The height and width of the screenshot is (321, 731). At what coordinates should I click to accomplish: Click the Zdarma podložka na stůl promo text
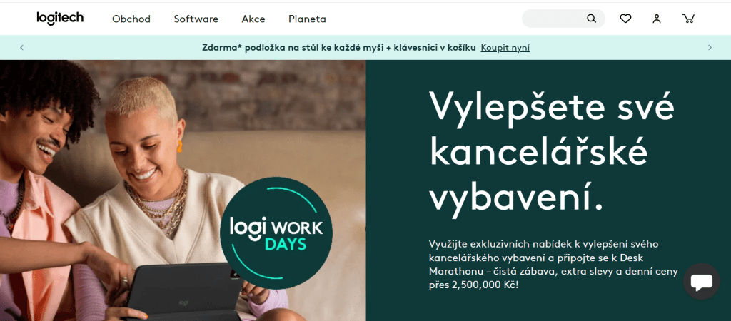pos(339,48)
